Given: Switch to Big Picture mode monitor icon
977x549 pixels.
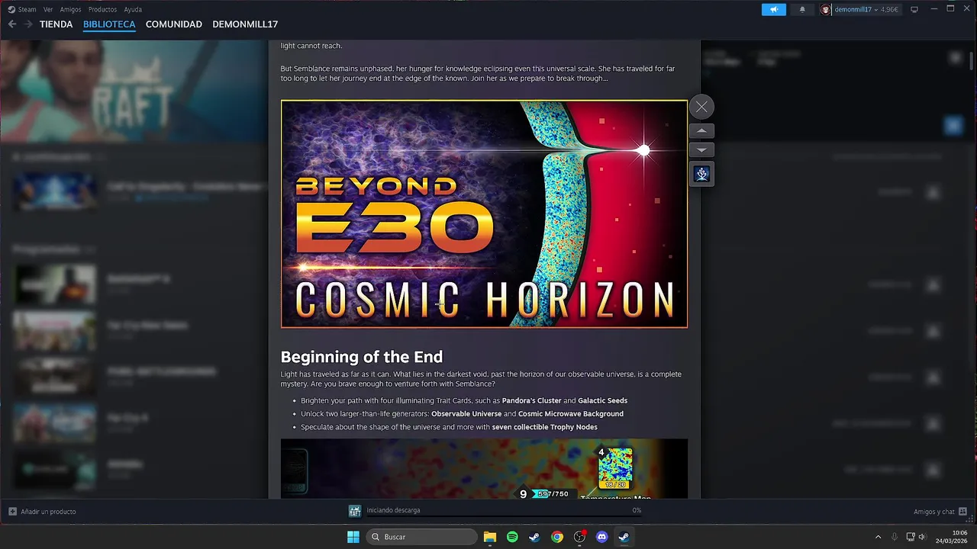Looking at the screenshot, I should coord(914,9).
